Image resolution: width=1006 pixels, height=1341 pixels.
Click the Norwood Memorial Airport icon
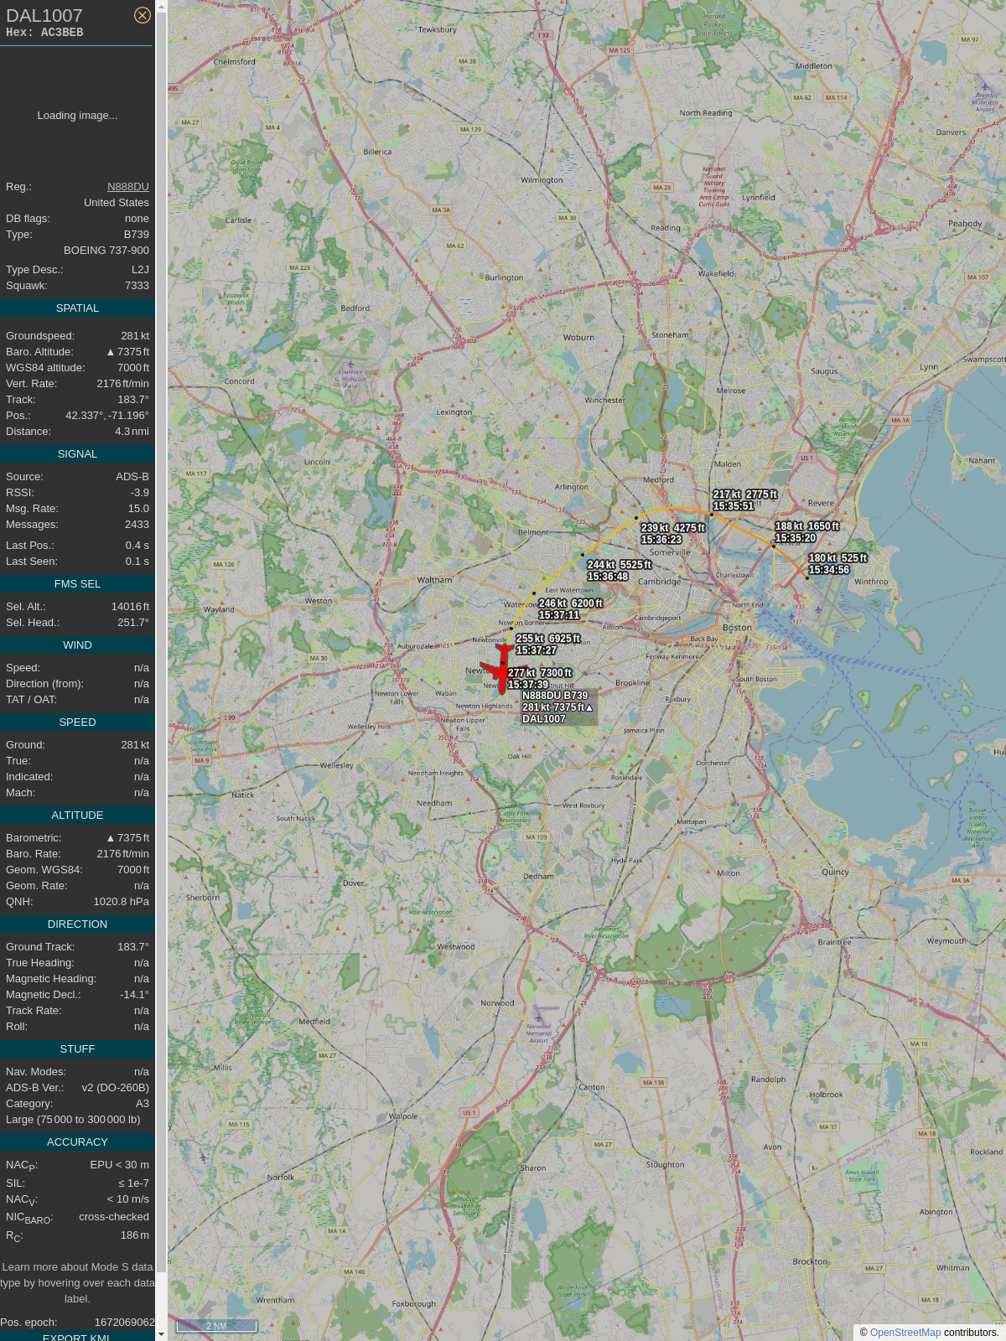tap(538, 1017)
